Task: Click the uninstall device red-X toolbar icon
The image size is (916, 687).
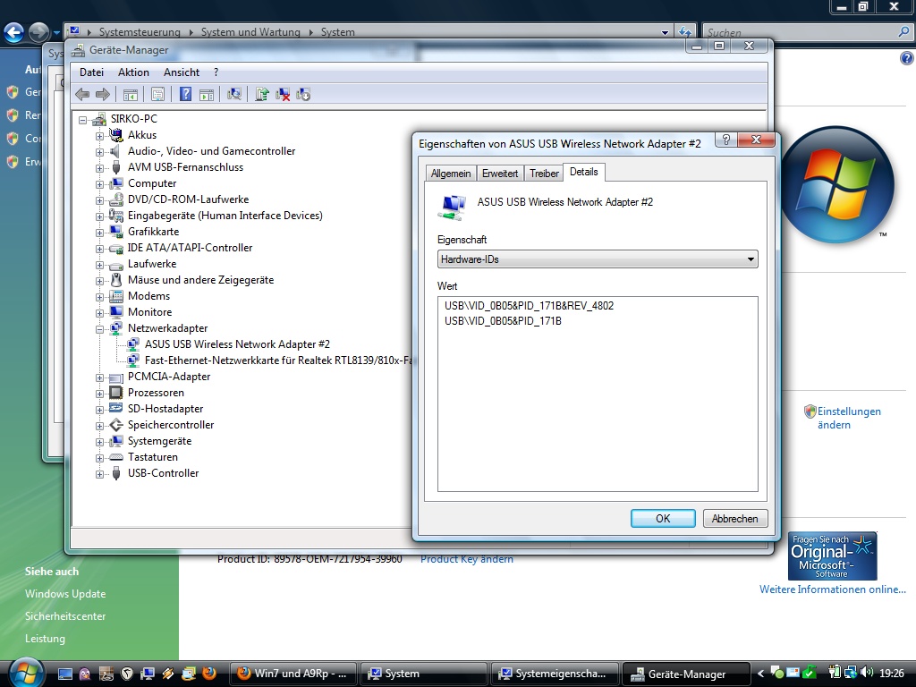Action: pyautogui.click(x=283, y=94)
